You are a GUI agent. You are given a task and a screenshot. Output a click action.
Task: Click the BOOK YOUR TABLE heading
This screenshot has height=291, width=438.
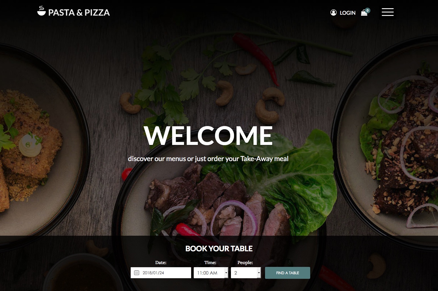[219, 248]
